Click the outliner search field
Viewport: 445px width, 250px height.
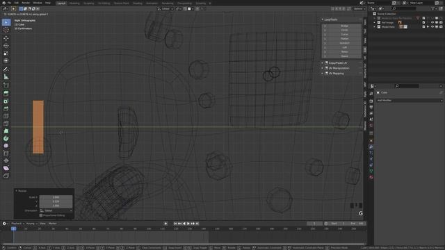tap(405, 9)
